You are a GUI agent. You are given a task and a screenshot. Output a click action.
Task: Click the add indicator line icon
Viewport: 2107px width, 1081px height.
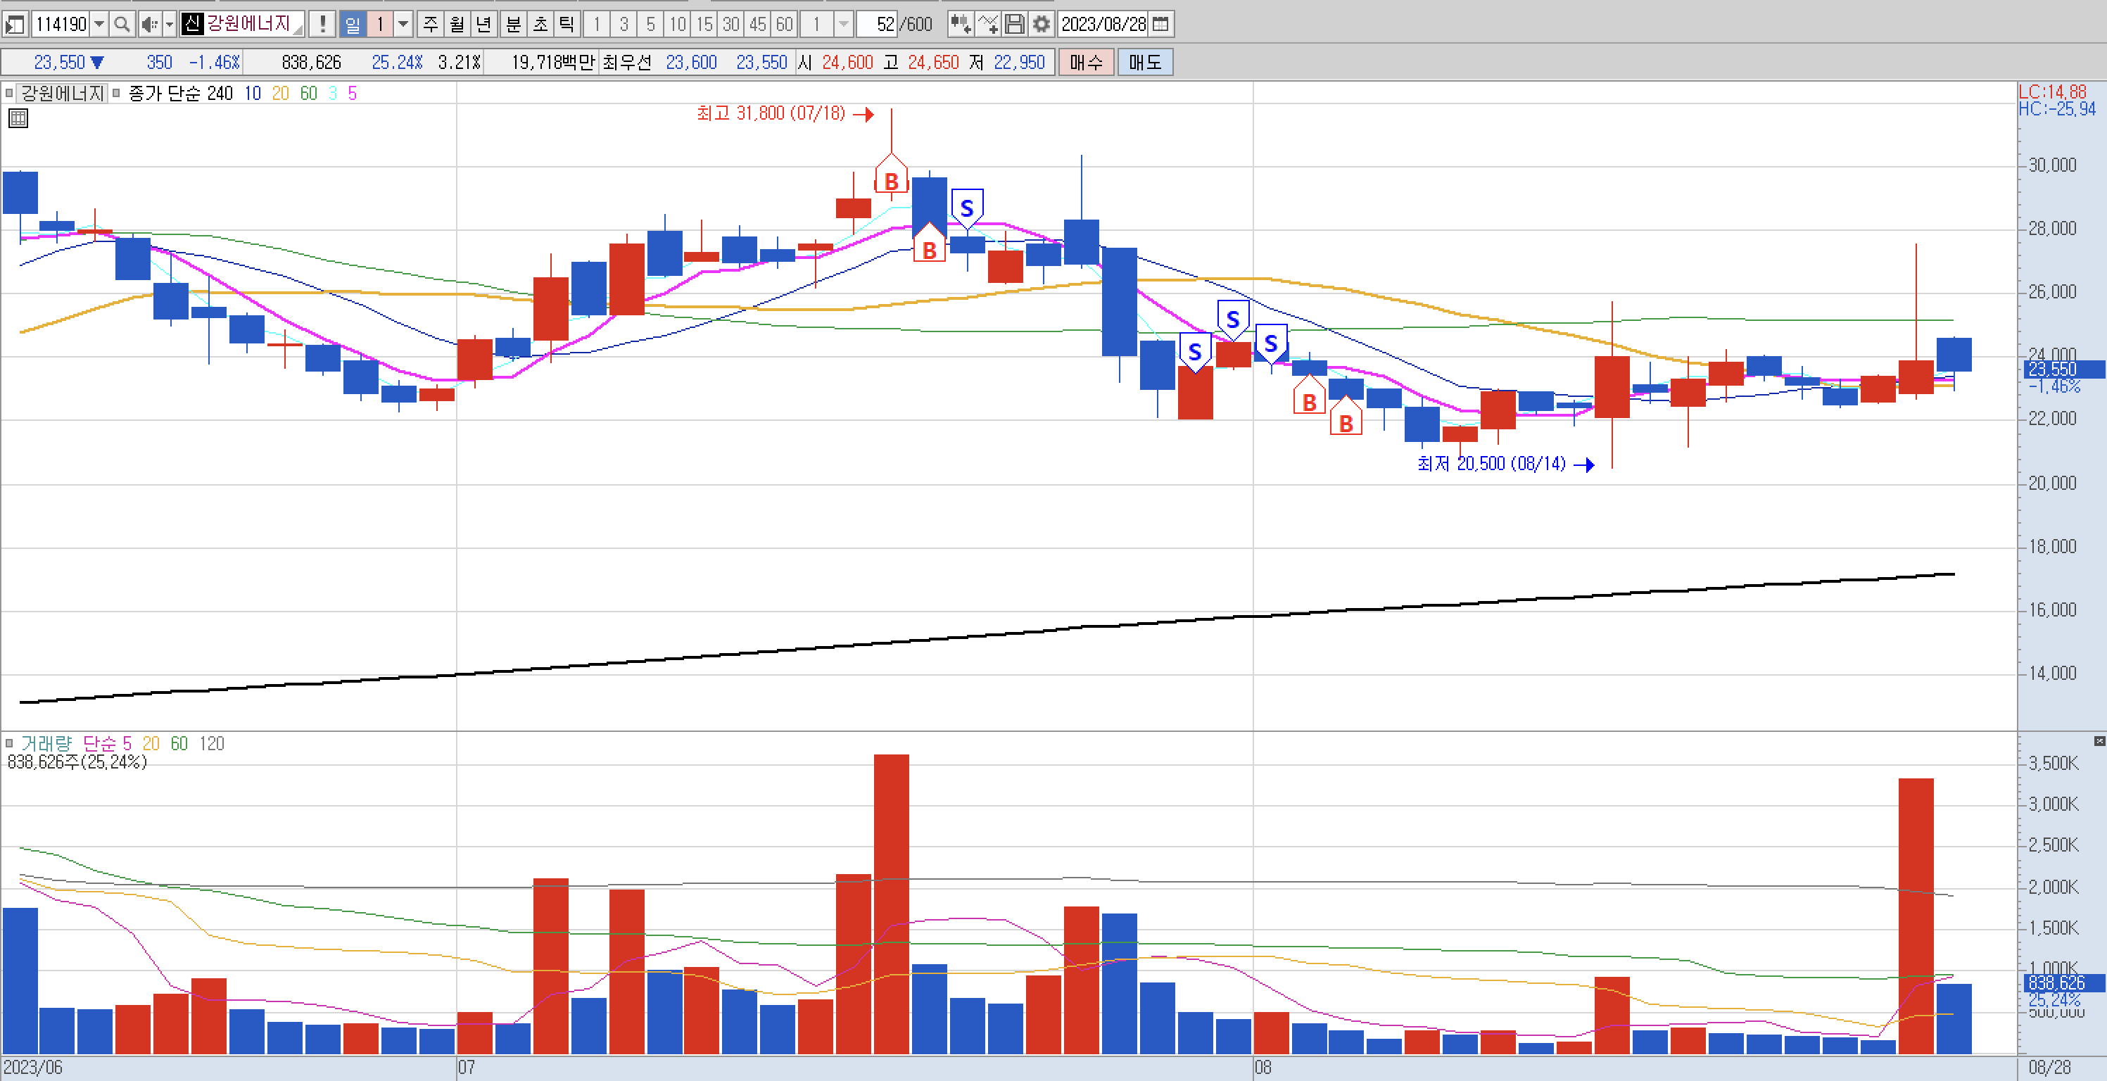coord(988,24)
